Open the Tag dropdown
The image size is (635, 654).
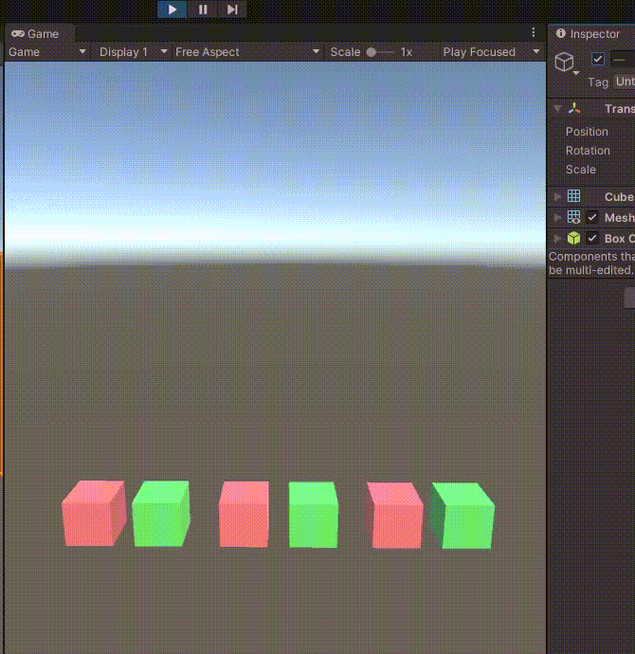(x=625, y=82)
